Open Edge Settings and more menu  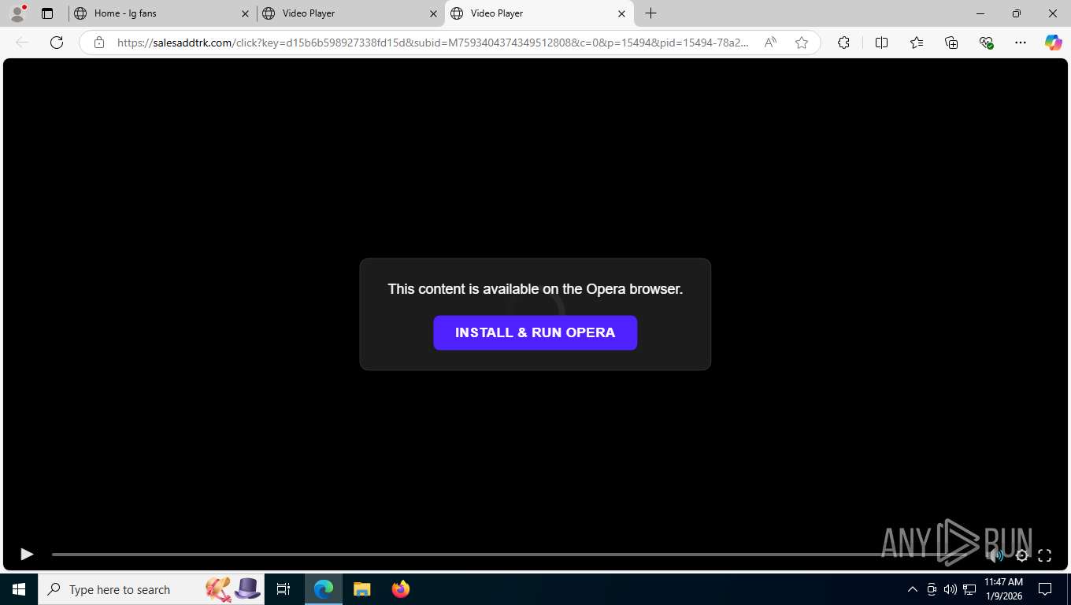coord(1021,43)
